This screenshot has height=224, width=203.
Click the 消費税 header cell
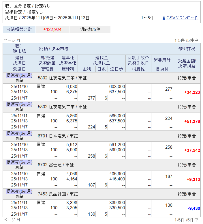pos(138,69)
